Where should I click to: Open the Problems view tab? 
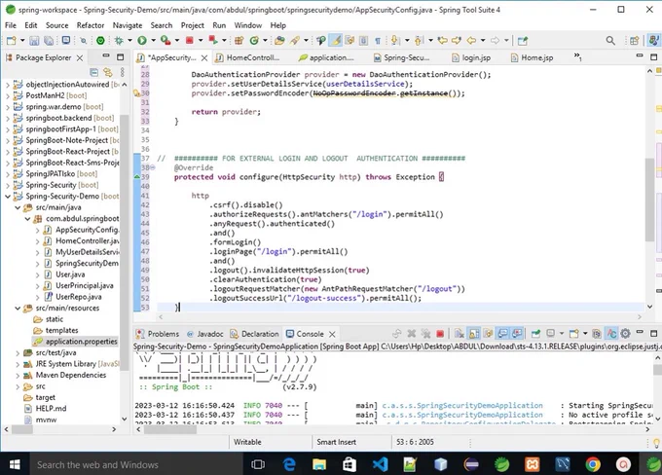coord(158,334)
